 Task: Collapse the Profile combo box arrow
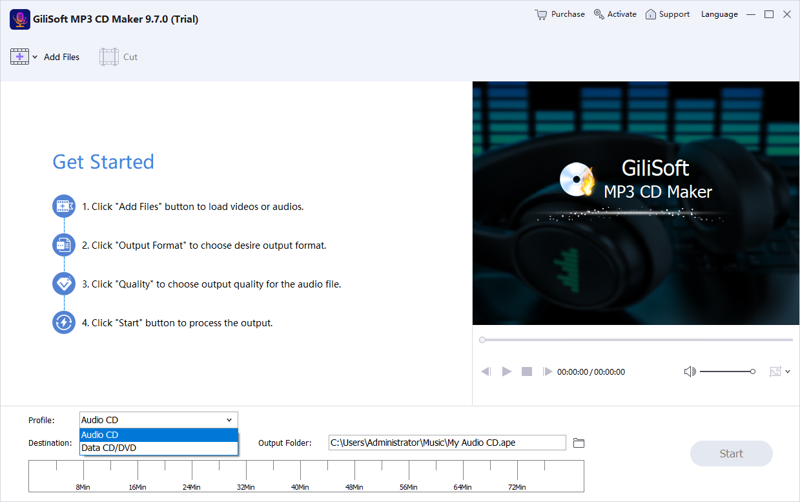coord(229,420)
